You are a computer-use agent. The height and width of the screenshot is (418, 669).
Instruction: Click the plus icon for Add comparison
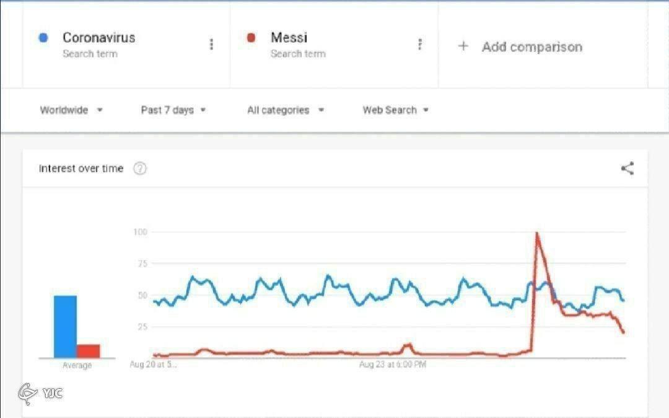(463, 46)
